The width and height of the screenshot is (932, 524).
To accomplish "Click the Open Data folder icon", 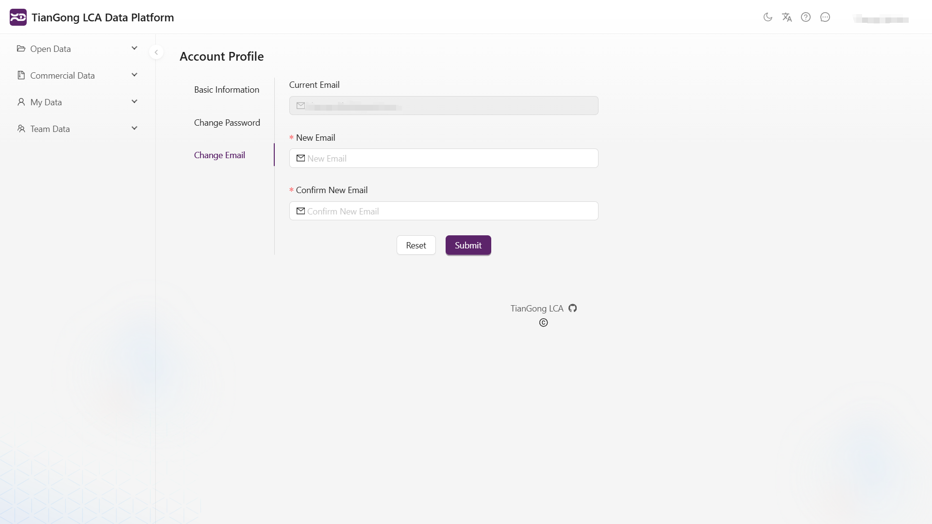I will pyautogui.click(x=21, y=49).
